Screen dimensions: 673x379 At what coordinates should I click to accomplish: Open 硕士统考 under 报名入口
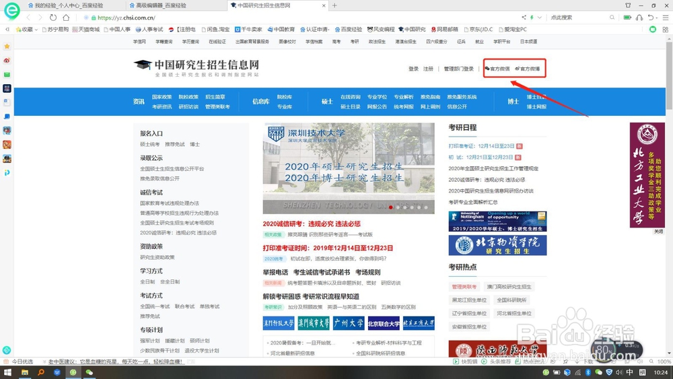pyautogui.click(x=150, y=144)
